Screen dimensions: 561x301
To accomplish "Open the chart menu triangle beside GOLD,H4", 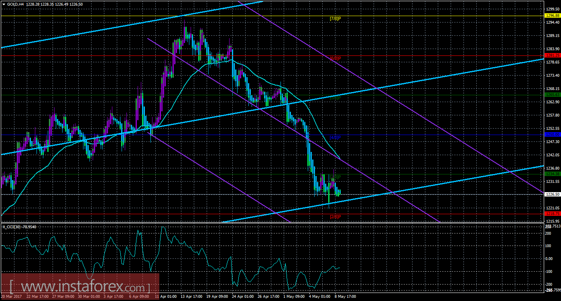I will 3,4.
